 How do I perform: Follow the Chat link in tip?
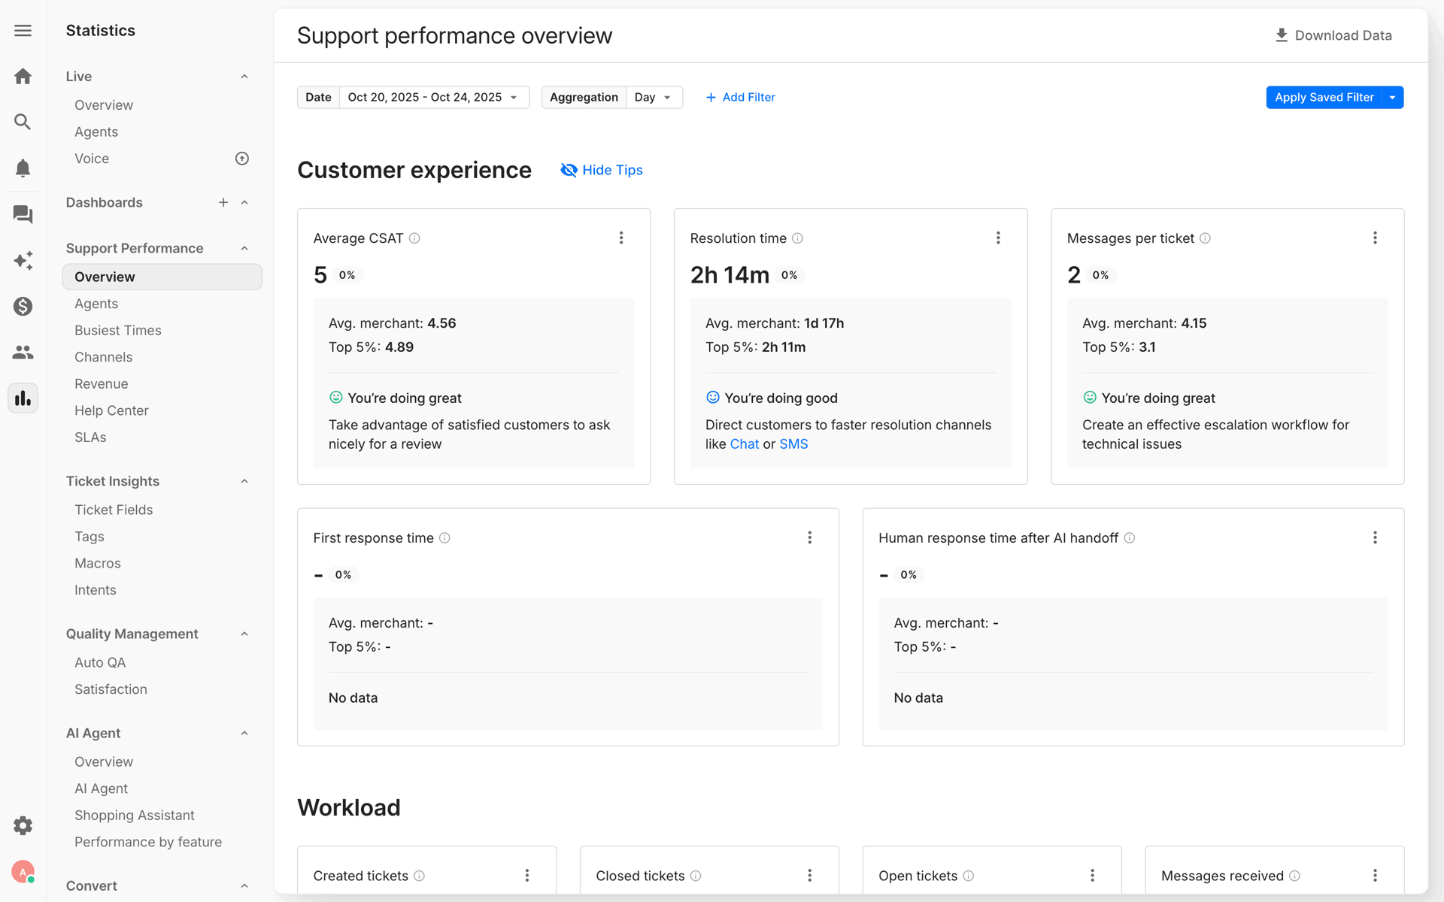(x=745, y=444)
